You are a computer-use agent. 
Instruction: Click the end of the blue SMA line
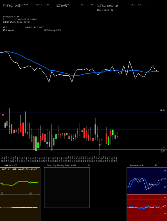(158, 71)
